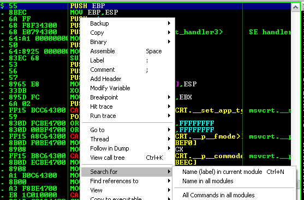The height and width of the screenshot is (200, 304).
Task: Open the Backup submenu
Action: [127, 23]
